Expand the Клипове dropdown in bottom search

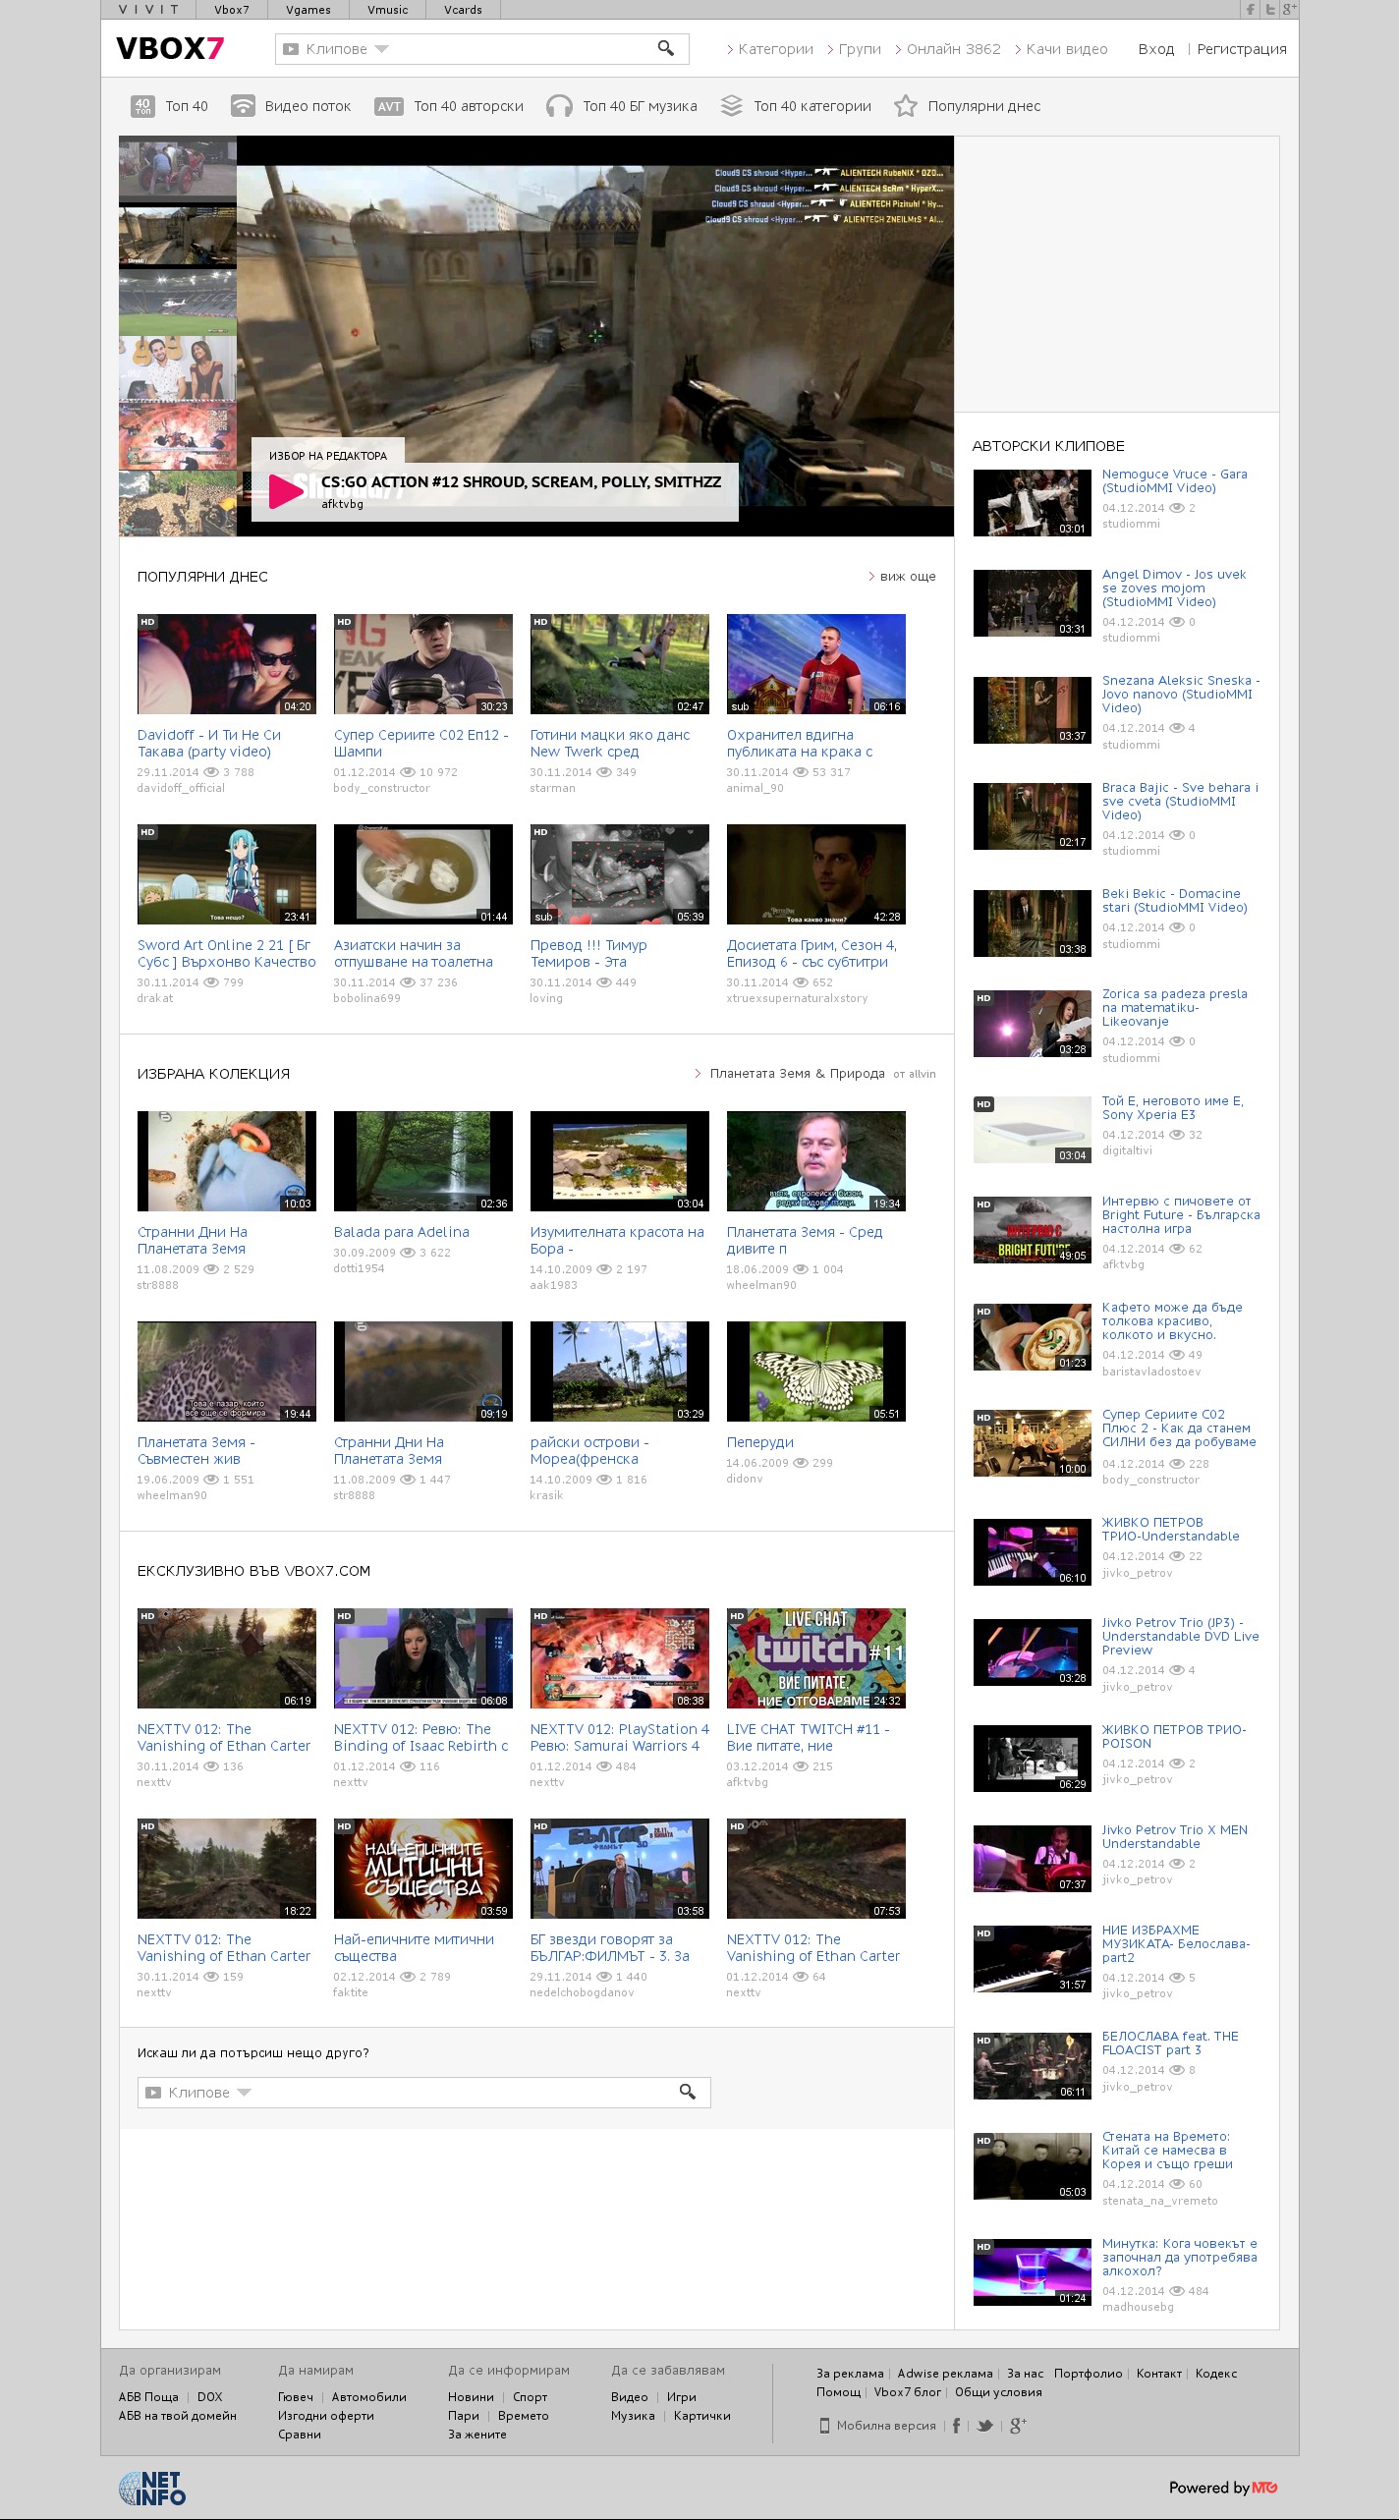245,2093
